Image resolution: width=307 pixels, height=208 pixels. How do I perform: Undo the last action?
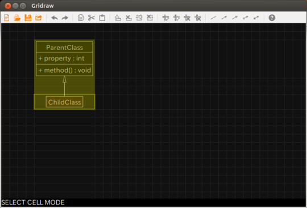[55, 18]
